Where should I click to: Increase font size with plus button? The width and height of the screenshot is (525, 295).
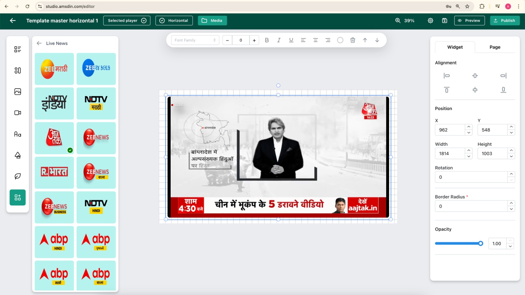tap(254, 40)
